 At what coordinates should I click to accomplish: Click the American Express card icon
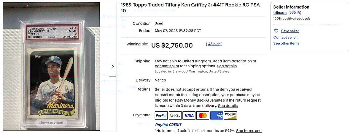(217, 115)
